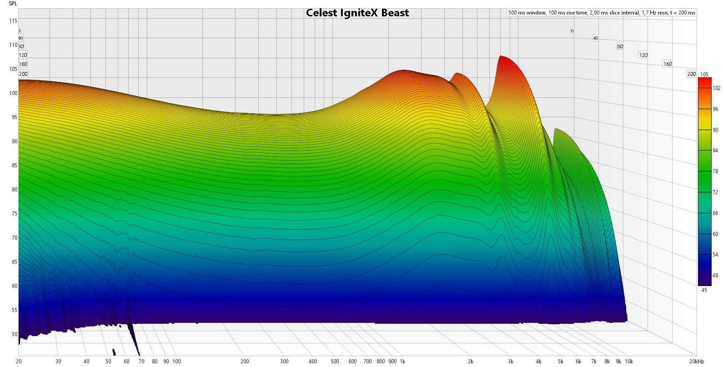Click the "9k" frequency label
Image resolution: width=723 pixels, height=367 pixels.
[618, 362]
